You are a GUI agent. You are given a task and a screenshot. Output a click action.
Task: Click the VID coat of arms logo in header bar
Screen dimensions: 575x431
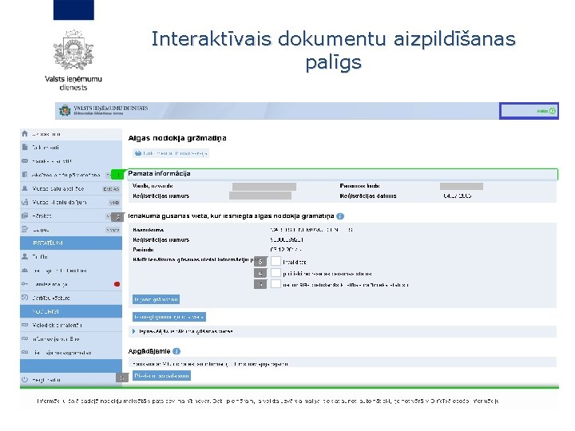pos(65,110)
